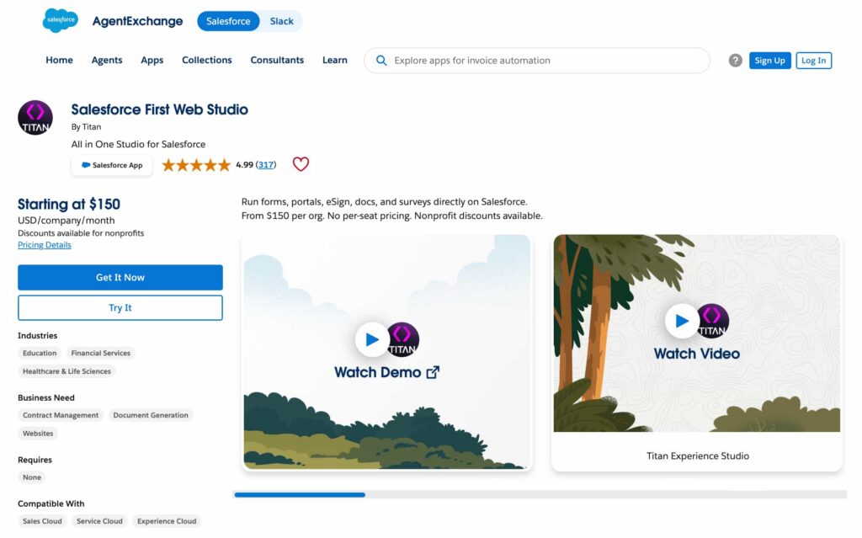
Task: Open the Watch Demo thumbnail card
Action: click(386, 352)
